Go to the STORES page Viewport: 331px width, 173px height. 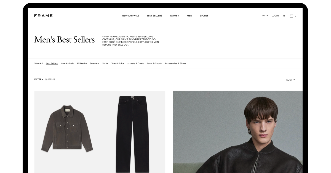(x=204, y=16)
